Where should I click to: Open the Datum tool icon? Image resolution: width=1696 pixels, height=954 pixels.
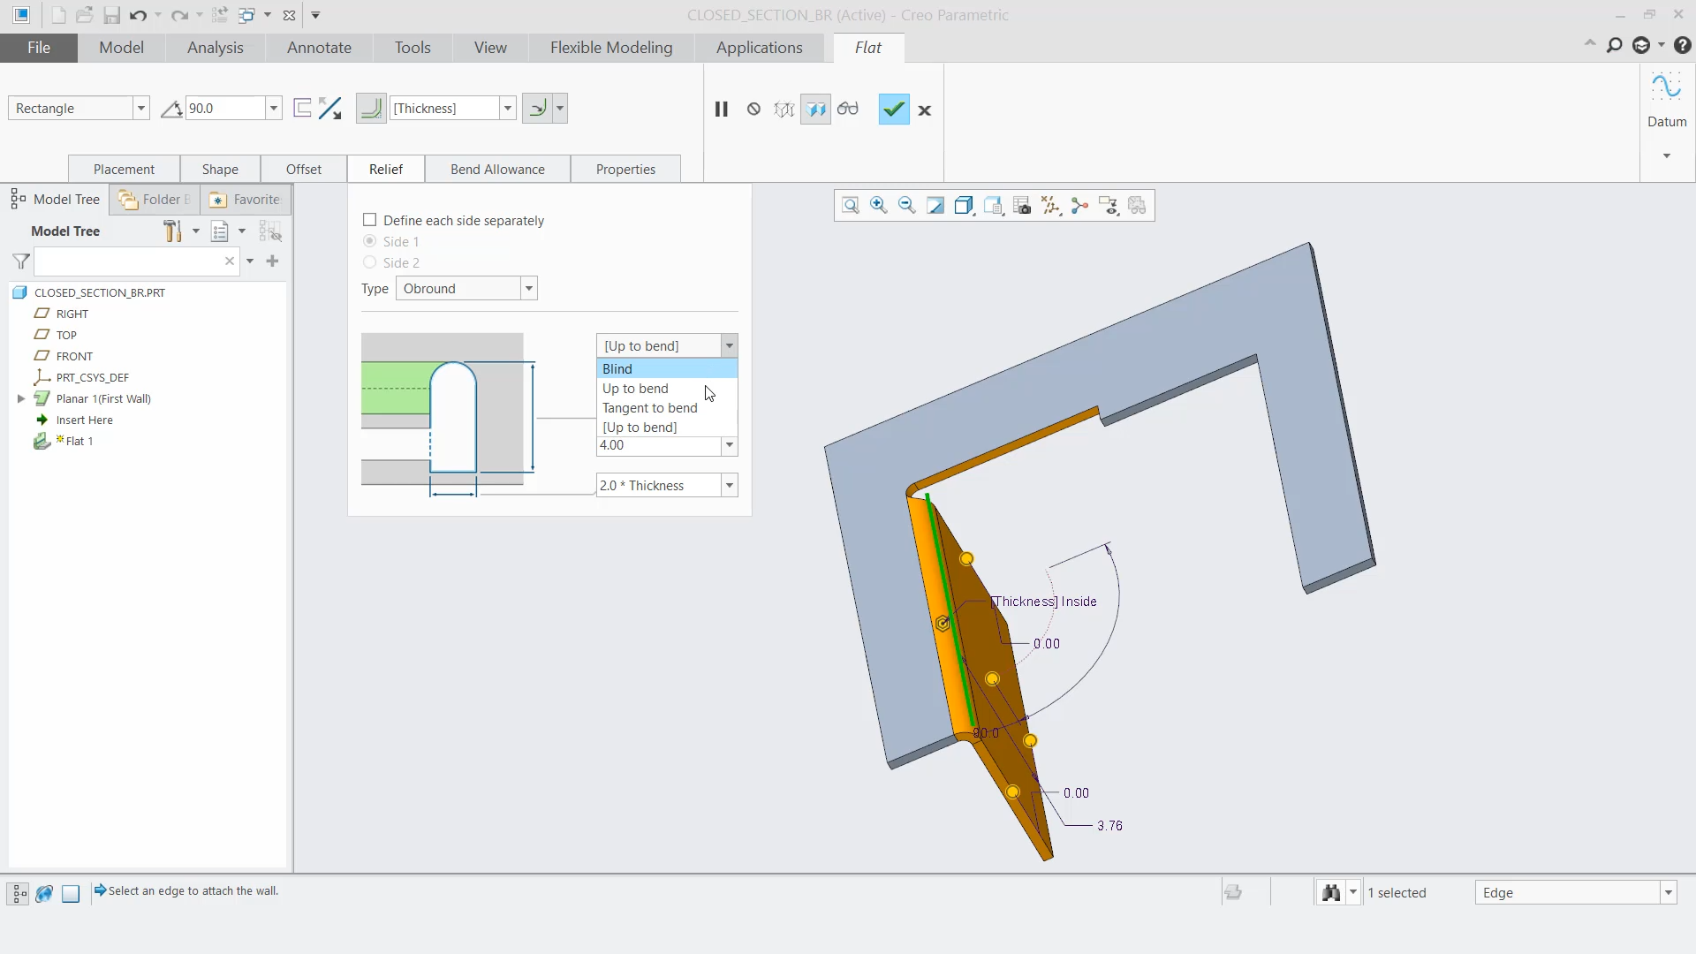tap(1667, 87)
